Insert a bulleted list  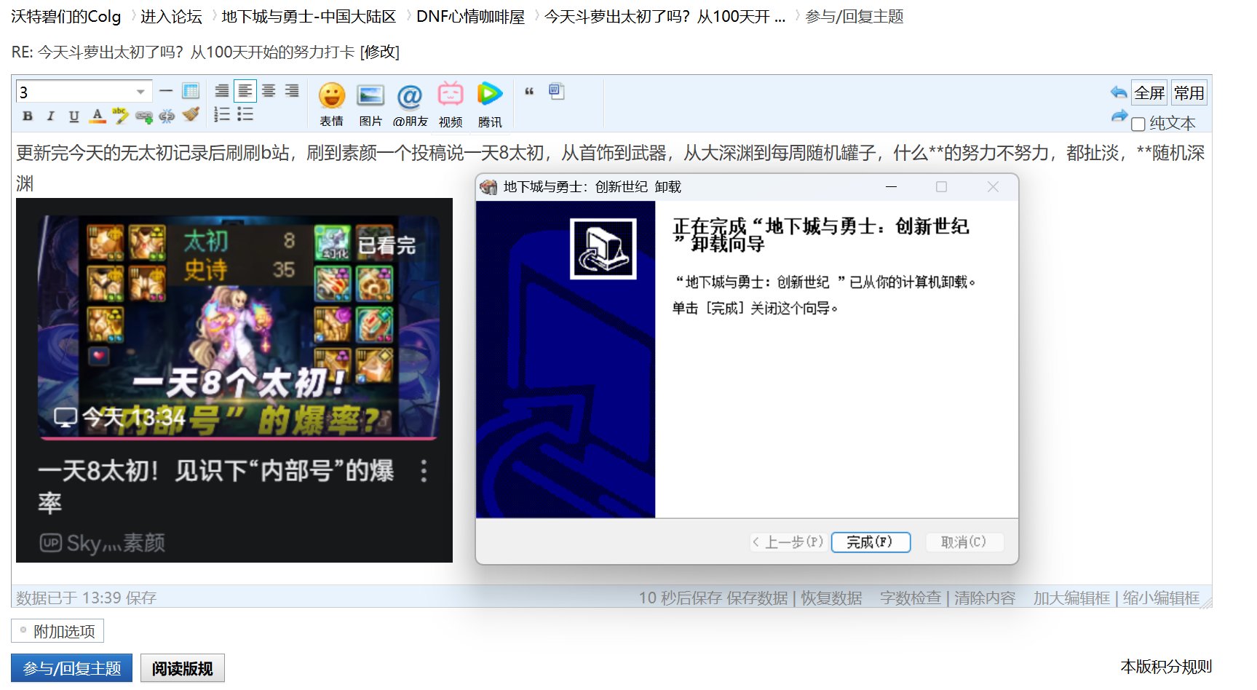(x=245, y=114)
